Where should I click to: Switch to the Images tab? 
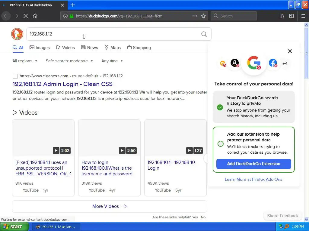click(40, 48)
